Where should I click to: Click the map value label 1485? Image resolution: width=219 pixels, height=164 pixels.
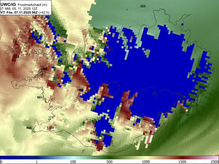44,69
